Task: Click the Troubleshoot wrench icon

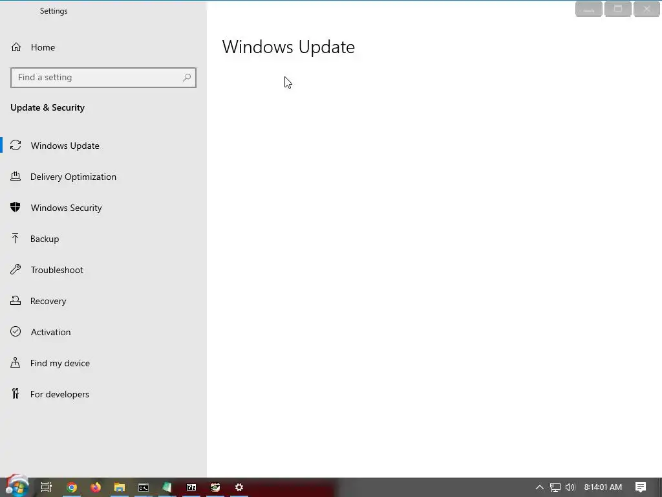Action: (16, 269)
